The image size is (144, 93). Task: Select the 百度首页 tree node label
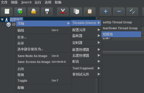(x=16, y=20)
